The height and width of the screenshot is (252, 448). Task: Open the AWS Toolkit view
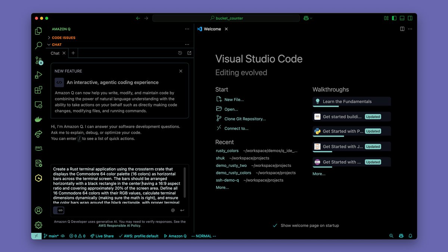[x=38, y=148]
